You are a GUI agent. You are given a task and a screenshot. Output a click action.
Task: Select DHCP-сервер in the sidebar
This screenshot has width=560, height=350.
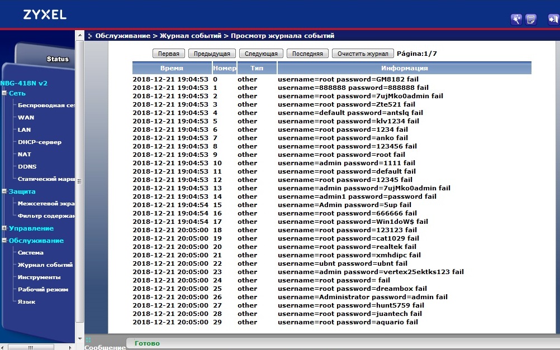[39, 142]
